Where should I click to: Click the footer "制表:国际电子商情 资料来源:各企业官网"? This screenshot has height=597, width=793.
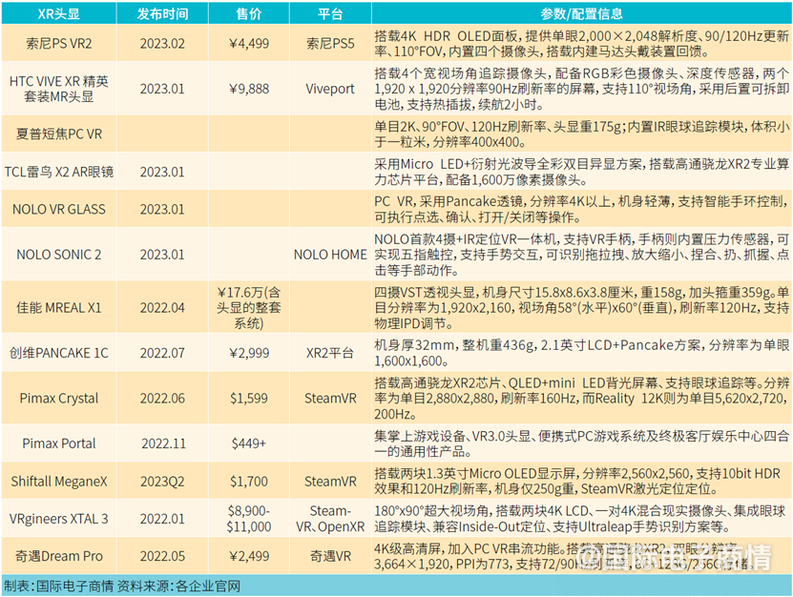pos(122,586)
